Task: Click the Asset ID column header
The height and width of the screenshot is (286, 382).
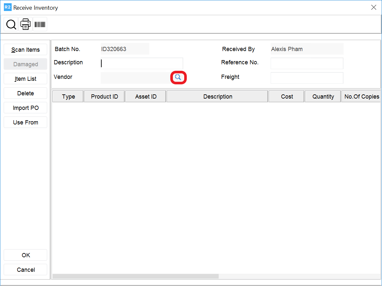Action: (146, 97)
